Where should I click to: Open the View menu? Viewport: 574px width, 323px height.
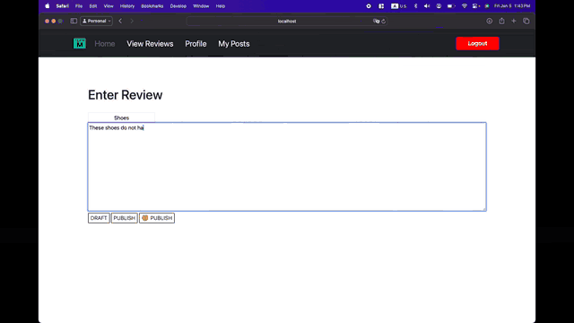pos(109,6)
